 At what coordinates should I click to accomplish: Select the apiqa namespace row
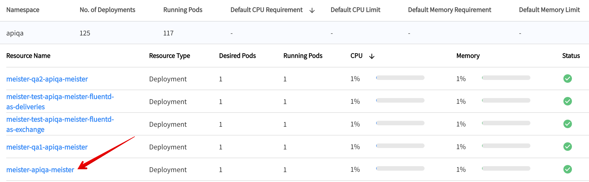pyautogui.click(x=15, y=33)
